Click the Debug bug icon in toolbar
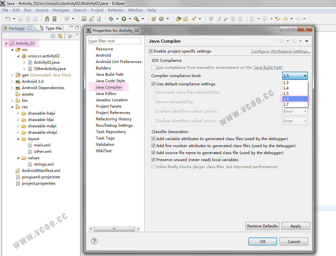This screenshot has width=336, height=256. click(111, 19)
